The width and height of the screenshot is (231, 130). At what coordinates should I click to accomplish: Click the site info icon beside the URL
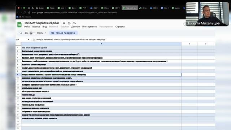tap(29, 13)
